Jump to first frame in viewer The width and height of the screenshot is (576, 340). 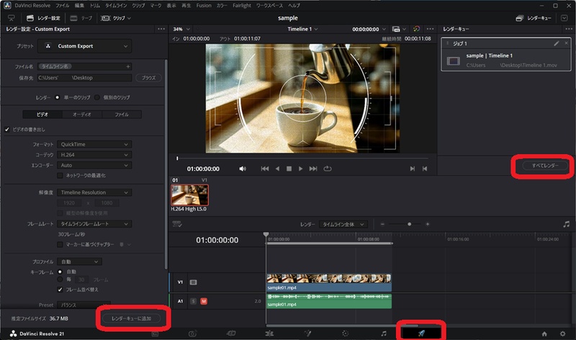[x=264, y=169]
